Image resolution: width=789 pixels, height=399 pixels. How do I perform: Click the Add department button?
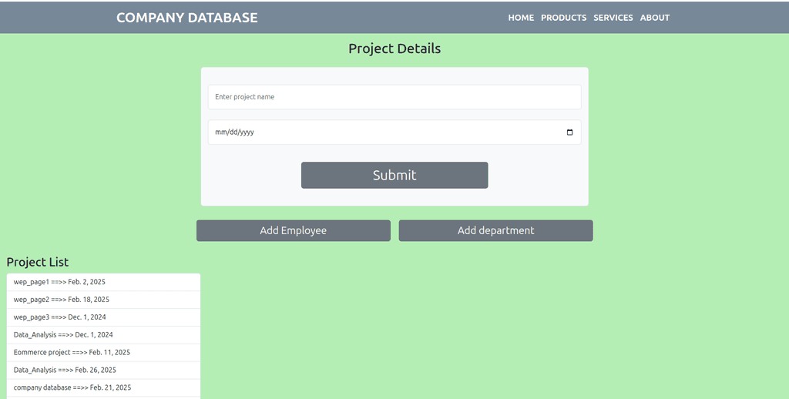click(495, 230)
